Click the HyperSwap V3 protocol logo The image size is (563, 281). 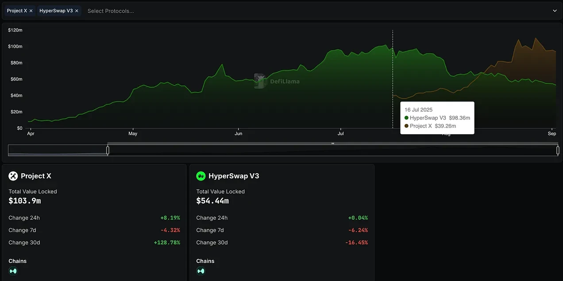click(x=201, y=176)
